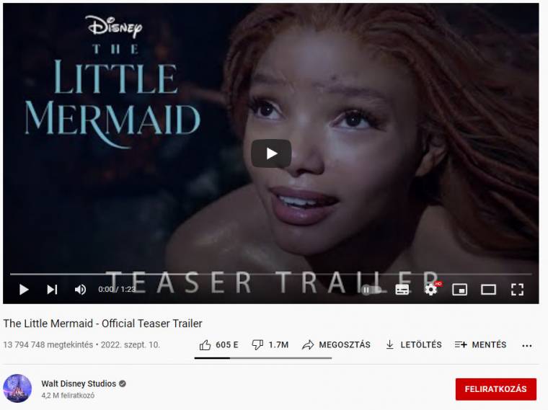
Task: Download video via LETÖLTÉS
Action: tap(413, 345)
